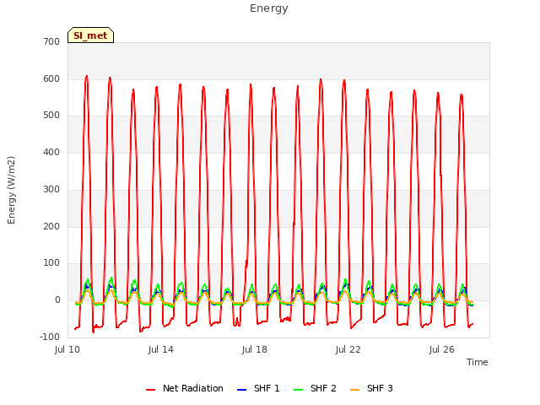Click the 700 y-axis tick label

[51, 41]
